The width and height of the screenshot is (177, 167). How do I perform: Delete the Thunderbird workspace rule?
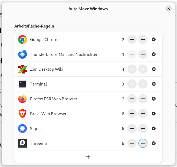click(154, 54)
